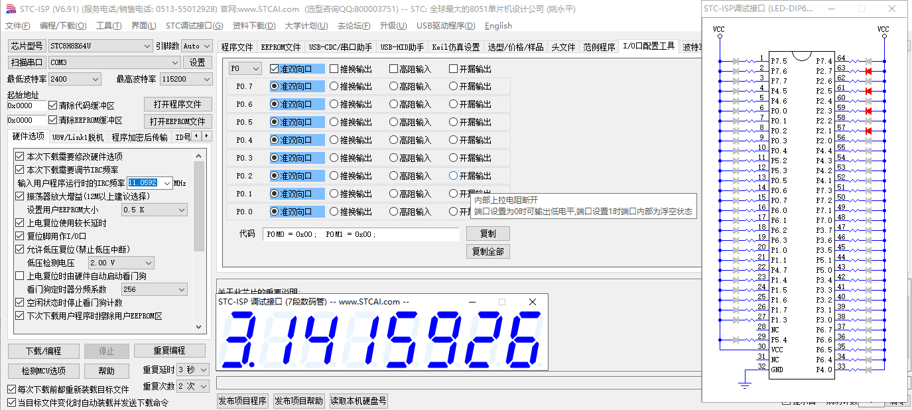Image resolution: width=912 pixels, height=410 pixels.
Task: Click the red LED on pin 61 P2.5
Action: click(868, 91)
